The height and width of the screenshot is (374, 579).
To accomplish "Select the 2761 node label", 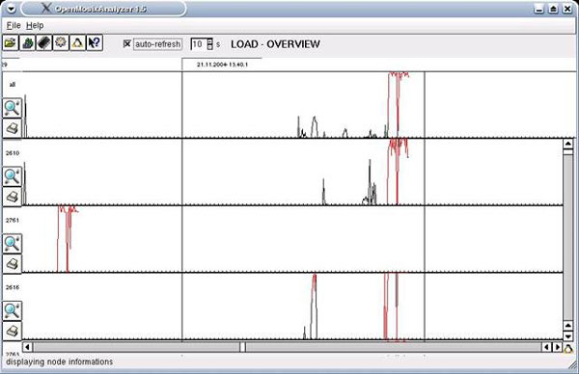I will pyautogui.click(x=13, y=220).
